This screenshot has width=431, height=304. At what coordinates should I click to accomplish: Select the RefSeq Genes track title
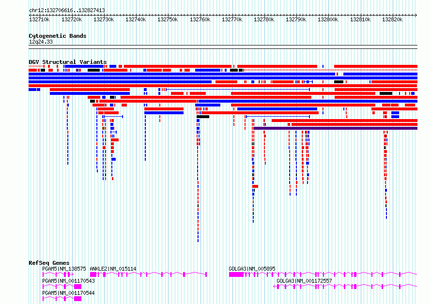49,263
